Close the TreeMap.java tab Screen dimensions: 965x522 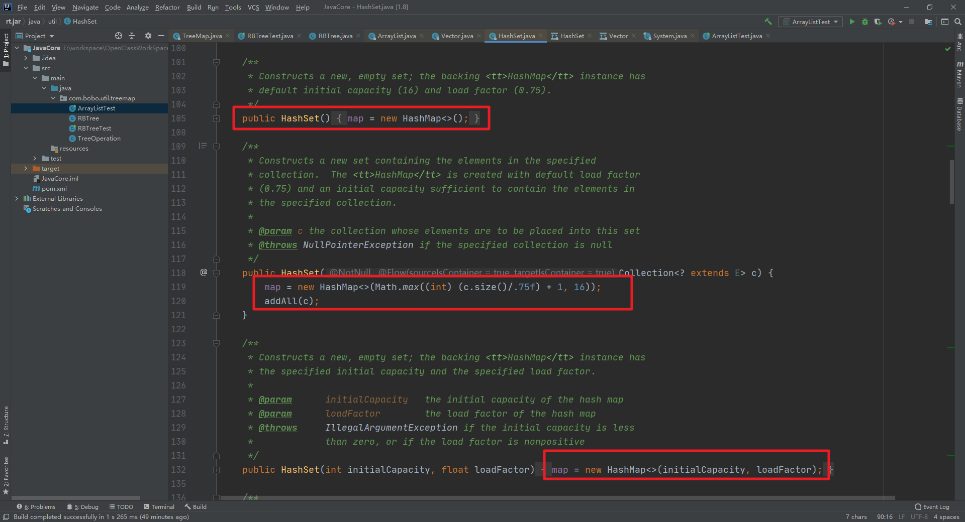(228, 36)
